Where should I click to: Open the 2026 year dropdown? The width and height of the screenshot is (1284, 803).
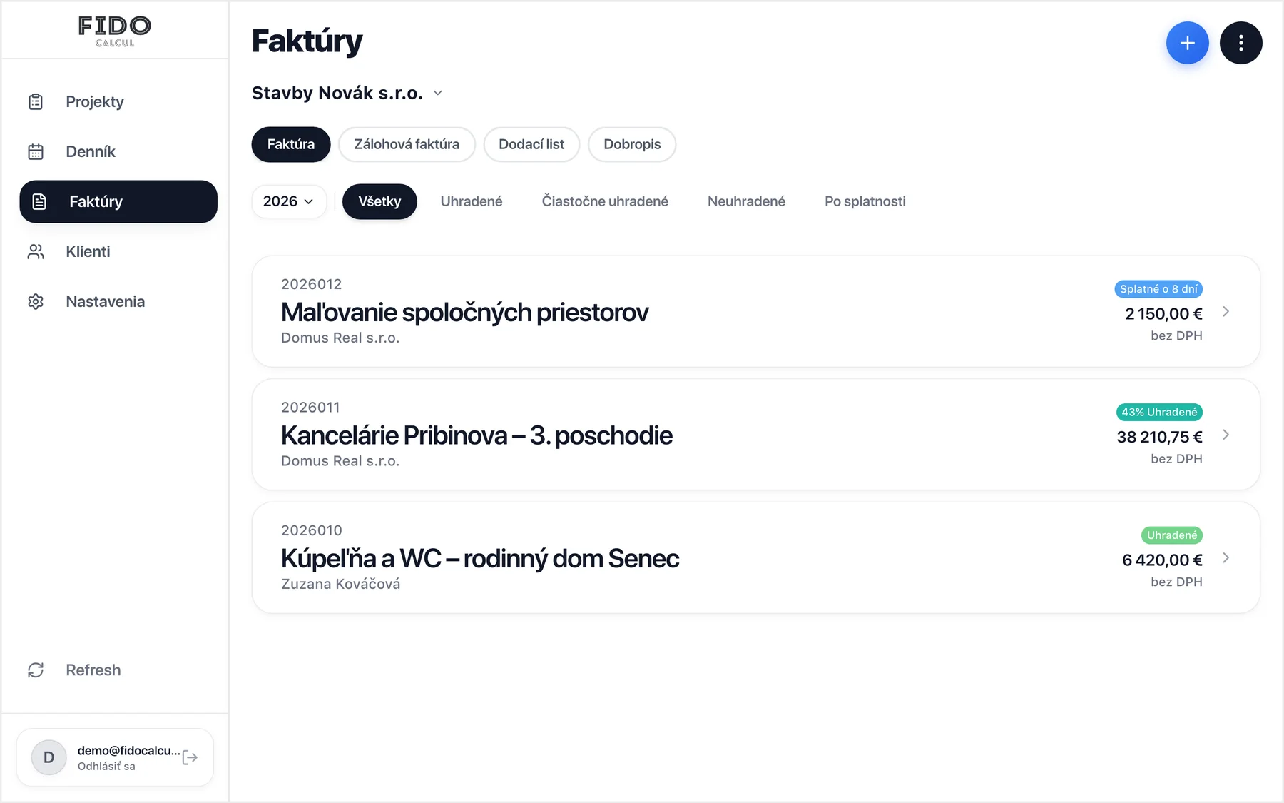tap(289, 201)
